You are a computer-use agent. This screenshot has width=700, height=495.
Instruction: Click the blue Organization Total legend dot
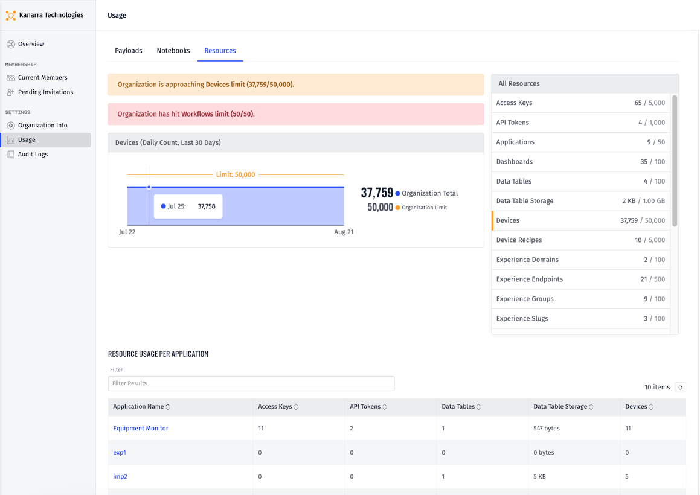click(398, 194)
